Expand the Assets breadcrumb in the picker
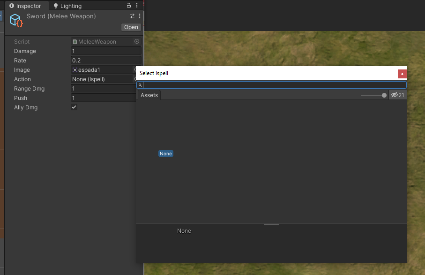Viewport: 425px width, 275px height. tap(149, 95)
